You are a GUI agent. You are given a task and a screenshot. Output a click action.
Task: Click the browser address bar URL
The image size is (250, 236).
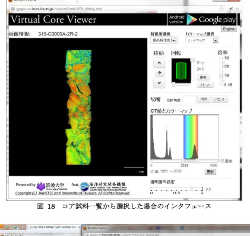point(59,9)
